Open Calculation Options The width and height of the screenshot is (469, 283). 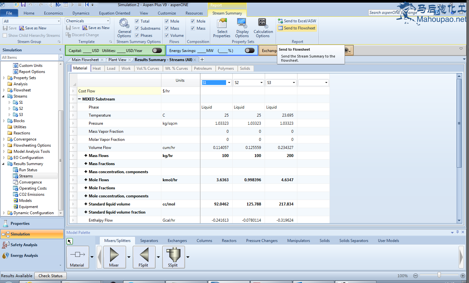(x=263, y=28)
